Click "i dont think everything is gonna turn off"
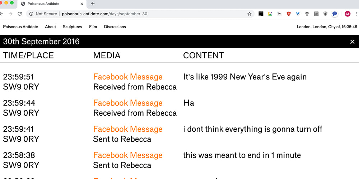 [x=252, y=129]
